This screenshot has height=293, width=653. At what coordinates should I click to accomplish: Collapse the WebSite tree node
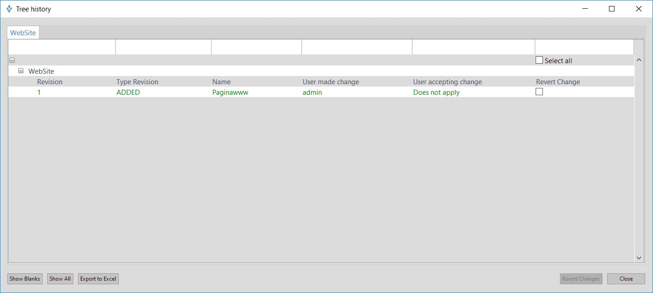tap(21, 71)
